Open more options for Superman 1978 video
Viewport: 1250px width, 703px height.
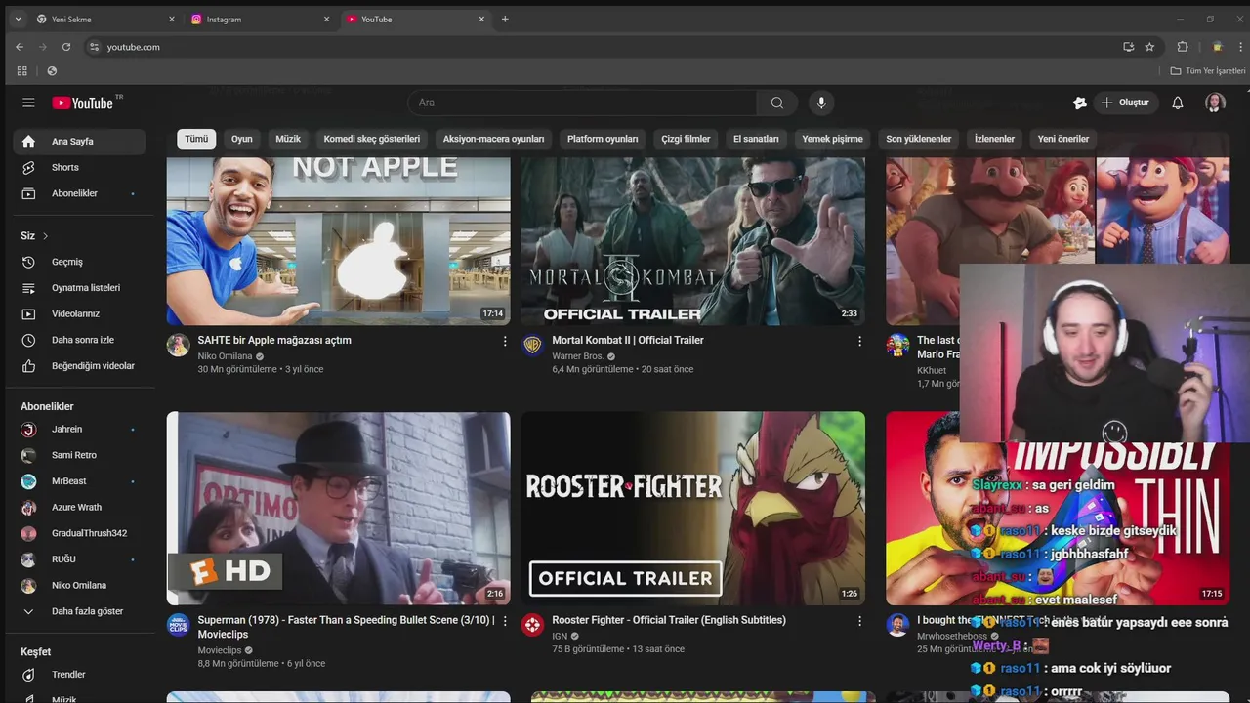[505, 621]
